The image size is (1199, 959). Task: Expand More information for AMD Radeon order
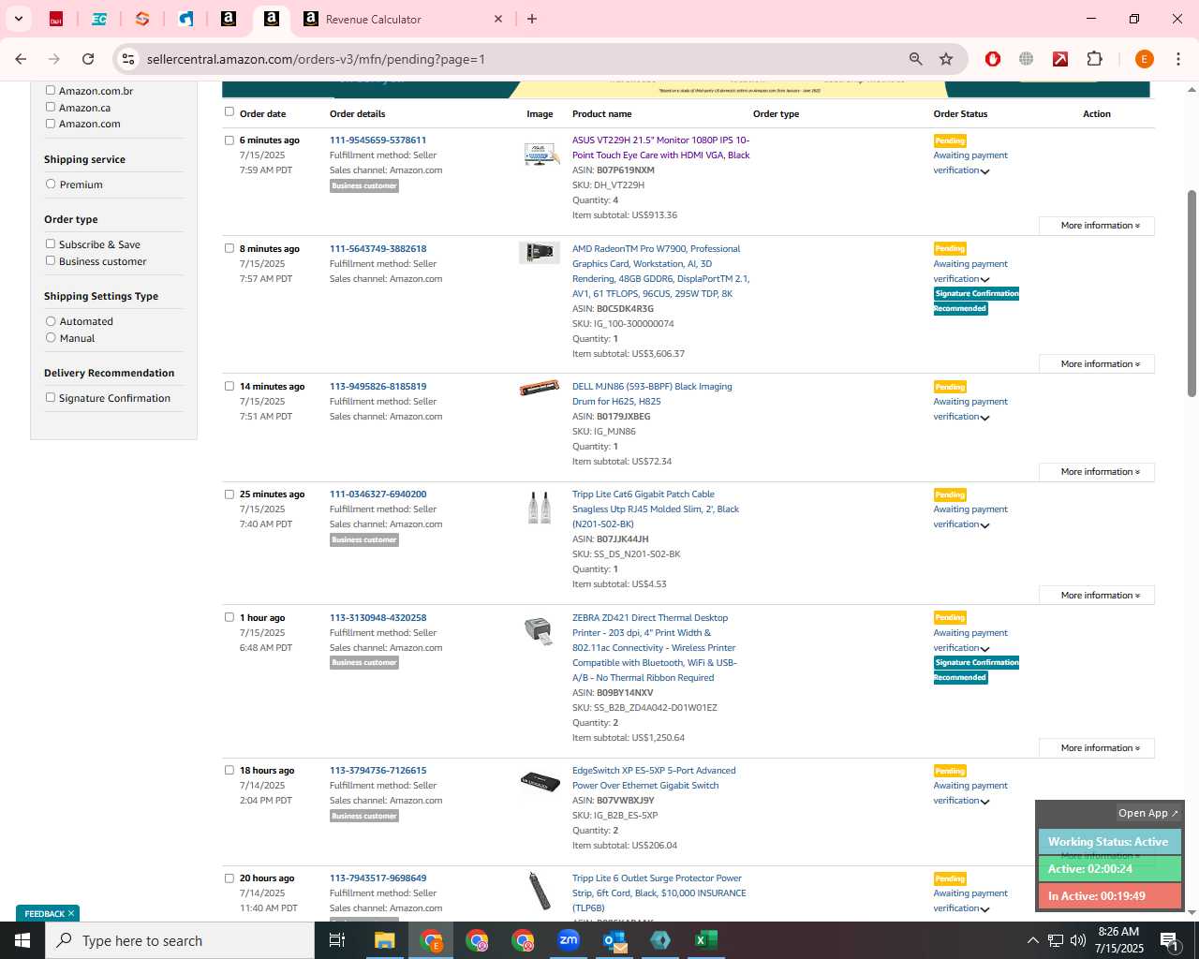click(1097, 364)
